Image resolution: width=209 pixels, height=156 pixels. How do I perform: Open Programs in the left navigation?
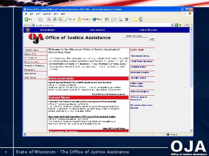(30, 70)
